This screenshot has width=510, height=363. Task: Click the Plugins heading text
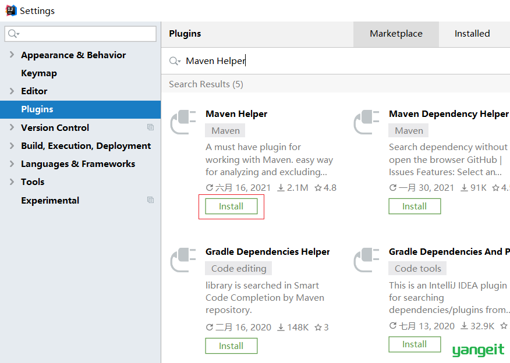pos(185,34)
